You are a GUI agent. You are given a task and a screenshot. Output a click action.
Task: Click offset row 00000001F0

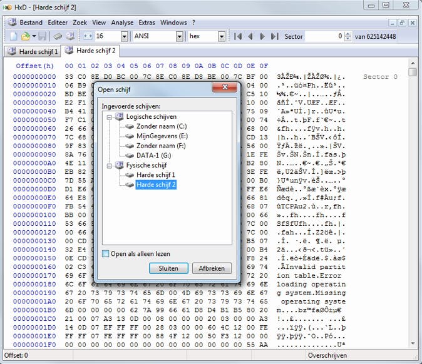34,345
